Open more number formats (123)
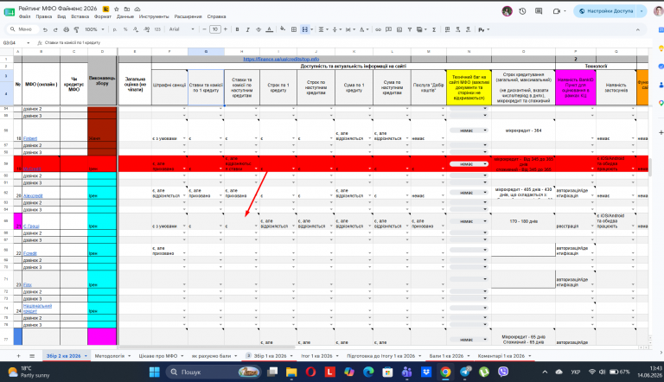Screen dimensions: 664x382 point(157,29)
